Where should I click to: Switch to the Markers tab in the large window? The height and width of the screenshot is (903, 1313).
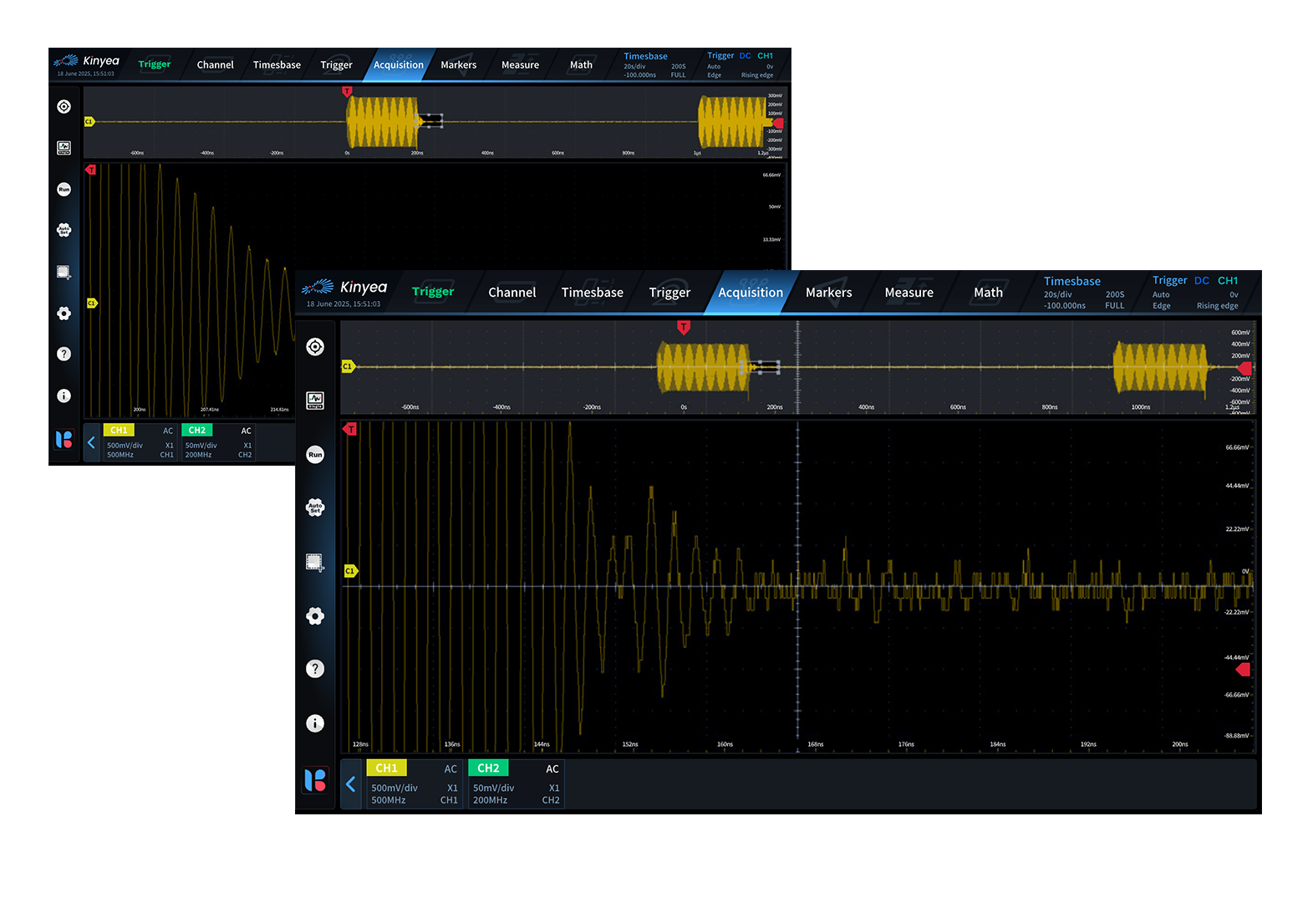[x=828, y=293]
